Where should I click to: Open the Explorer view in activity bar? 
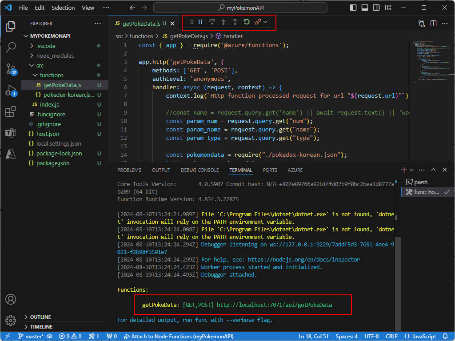coord(11,26)
